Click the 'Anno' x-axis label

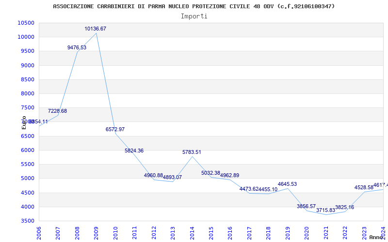(x=376, y=237)
